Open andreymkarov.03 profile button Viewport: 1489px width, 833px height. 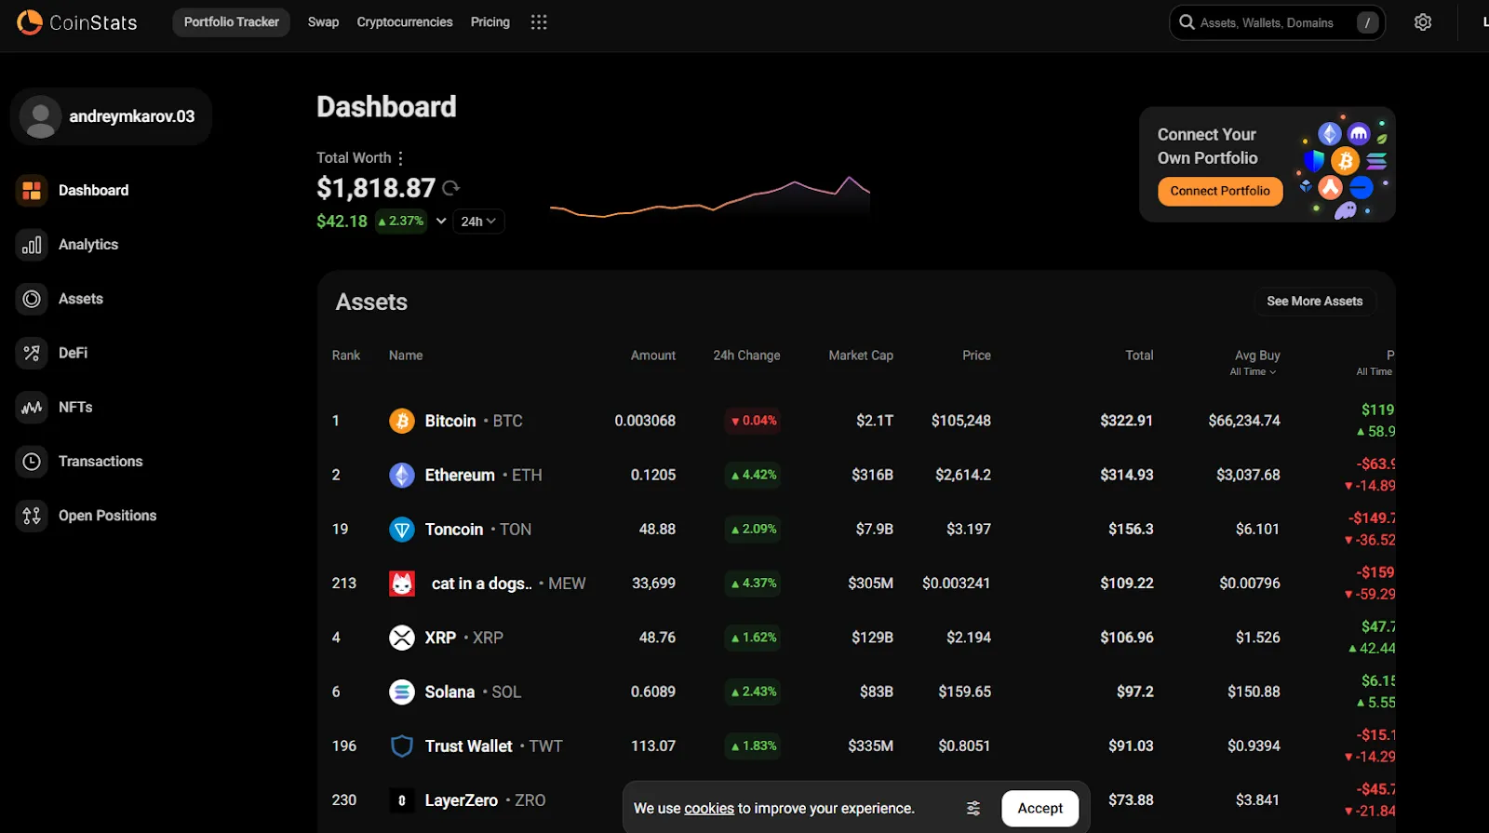coord(112,116)
